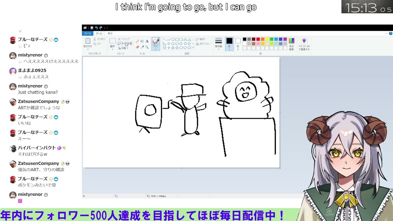Screen dimensions: 393x221
Task: Pick the Oval shape
Action: coord(173,40)
